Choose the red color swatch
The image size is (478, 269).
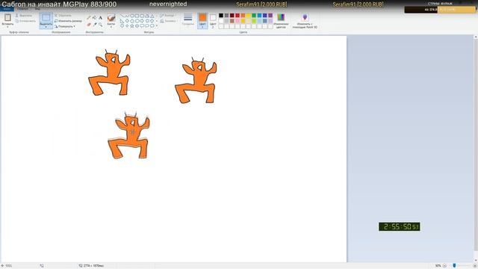click(238, 15)
